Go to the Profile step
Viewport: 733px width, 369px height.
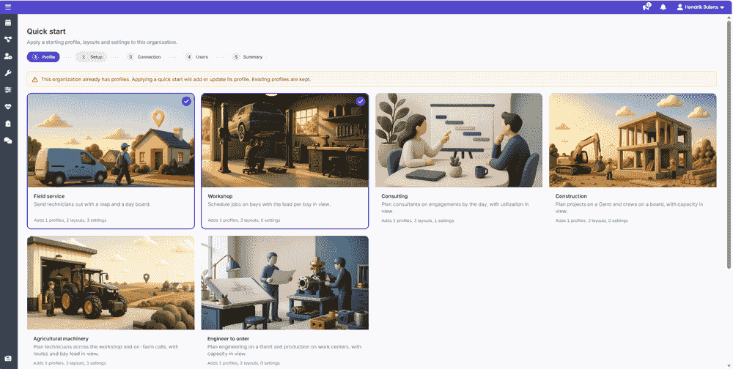point(43,57)
